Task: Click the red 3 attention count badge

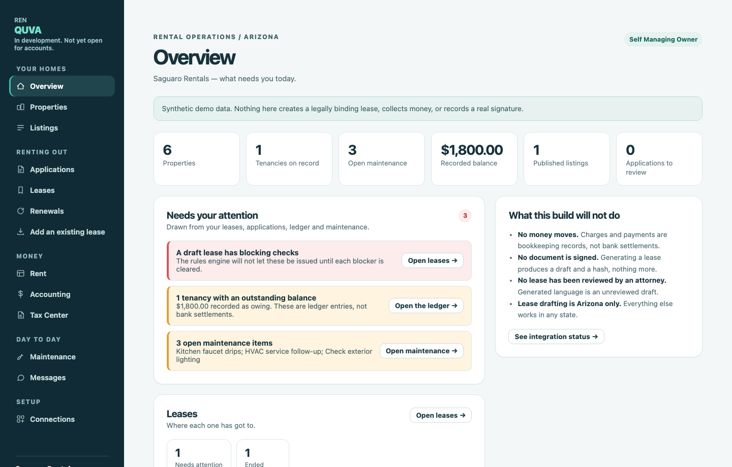Action: tap(465, 216)
